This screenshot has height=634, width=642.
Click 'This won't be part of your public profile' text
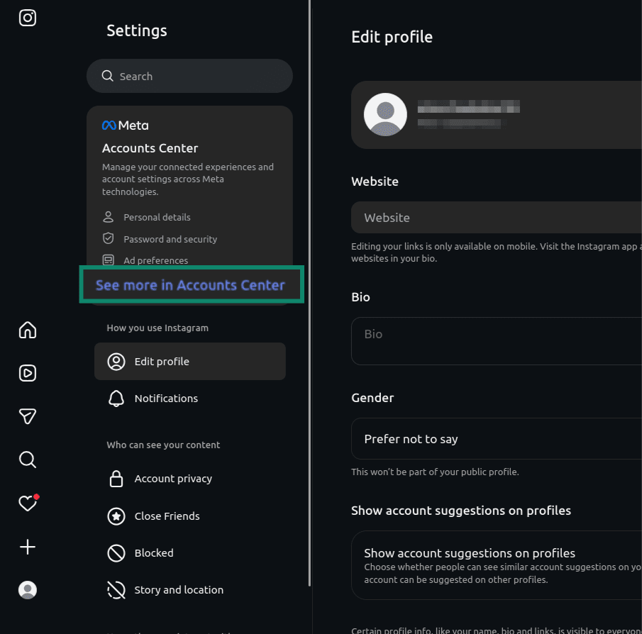click(435, 472)
